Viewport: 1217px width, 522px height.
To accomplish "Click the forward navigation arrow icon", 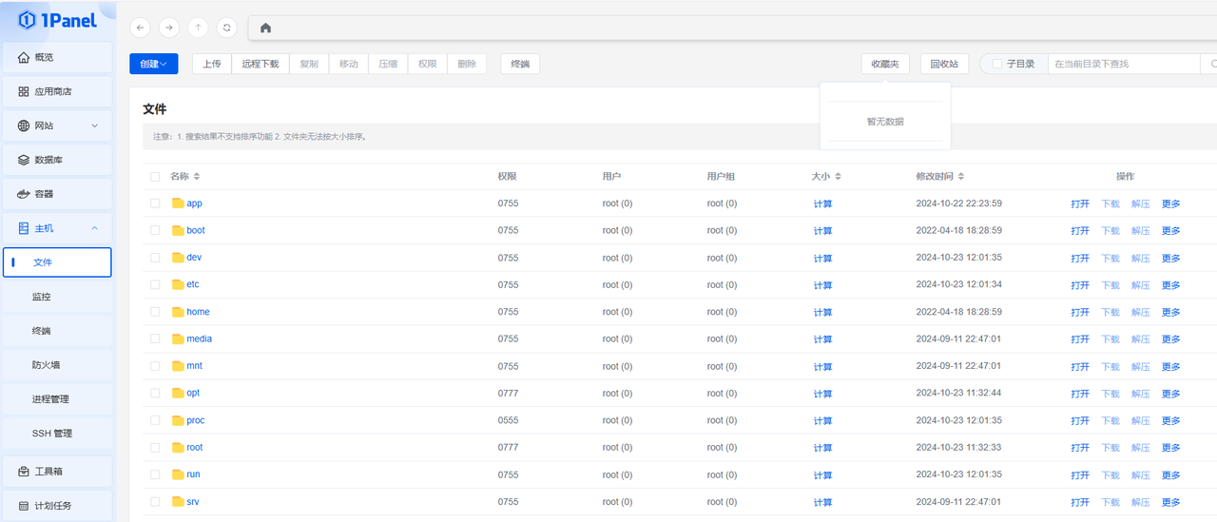I will (169, 28).
